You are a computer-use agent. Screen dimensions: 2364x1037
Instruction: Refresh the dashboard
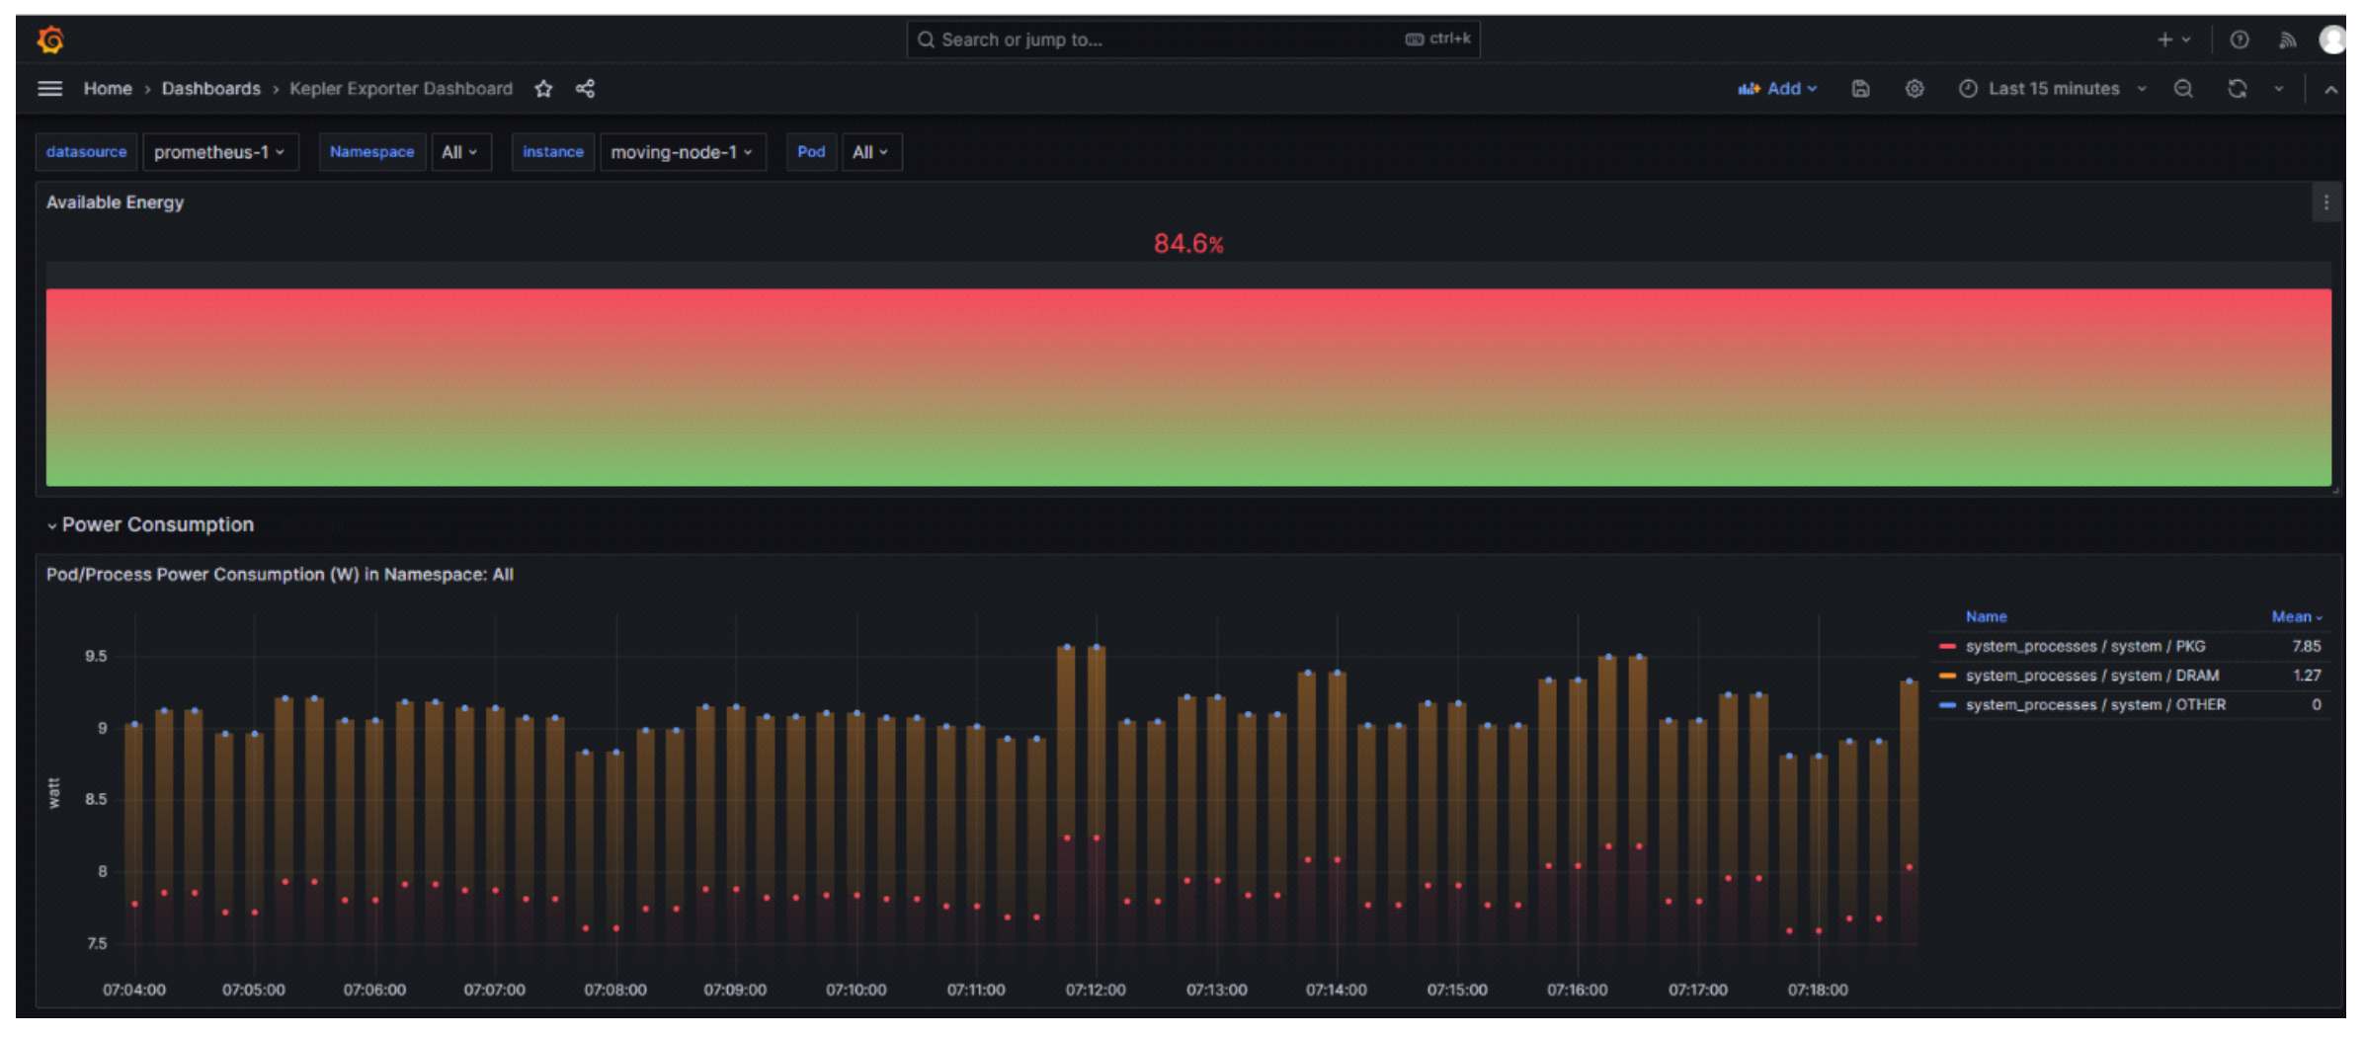click(x=2238, y=89)
